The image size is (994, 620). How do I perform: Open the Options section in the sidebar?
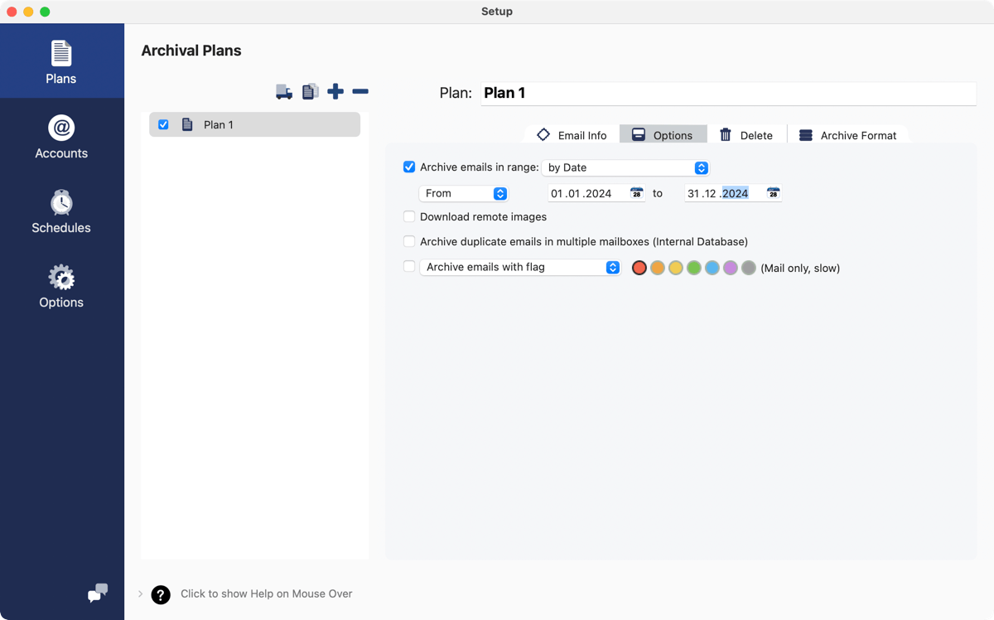pos(60,284)
